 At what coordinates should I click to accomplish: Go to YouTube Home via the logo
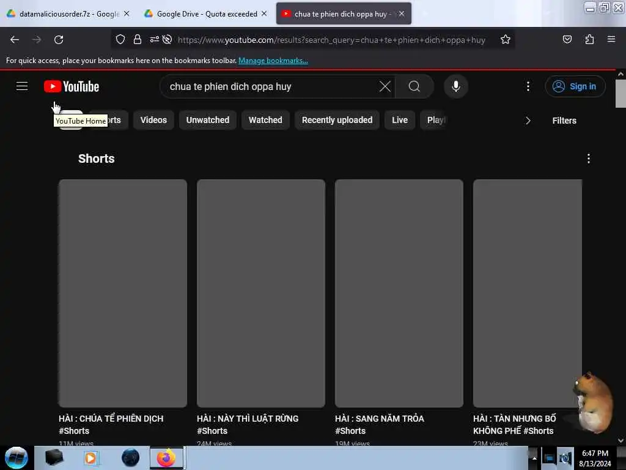pos(72,86)
